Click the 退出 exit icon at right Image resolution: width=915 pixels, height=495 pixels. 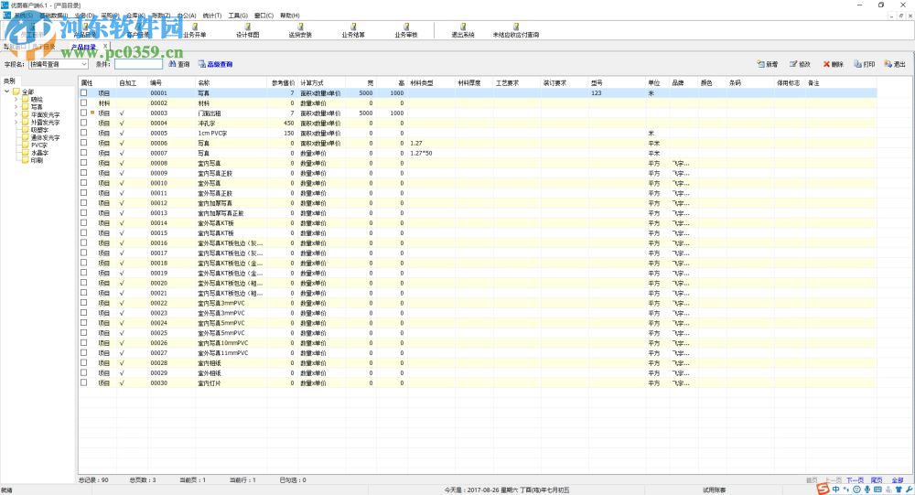(x=888, y=64)
